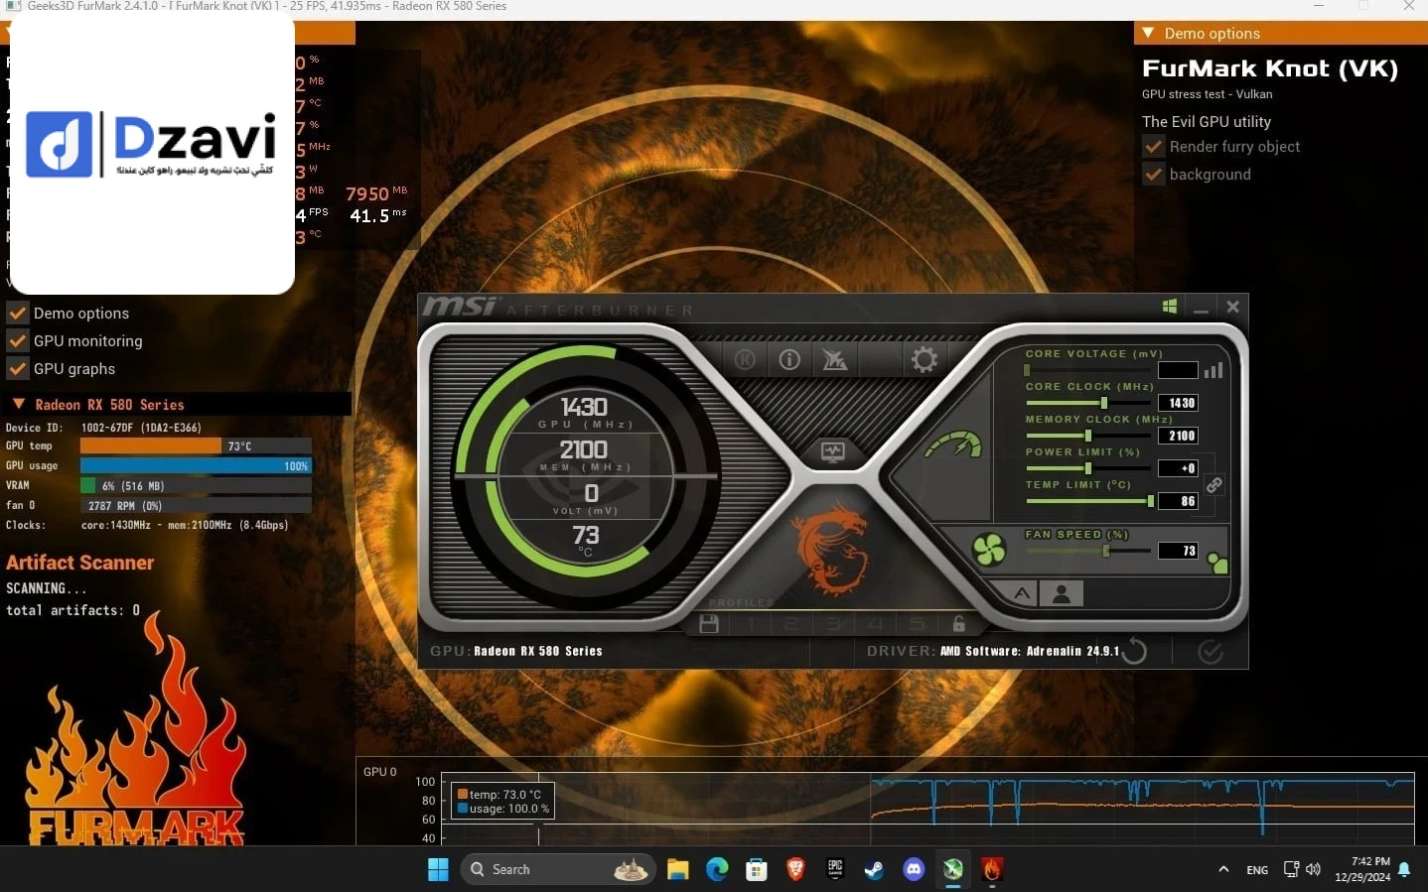Click the GPU usage 100% bar
Screen dimensions: 1428x892
tap(196, 465)
